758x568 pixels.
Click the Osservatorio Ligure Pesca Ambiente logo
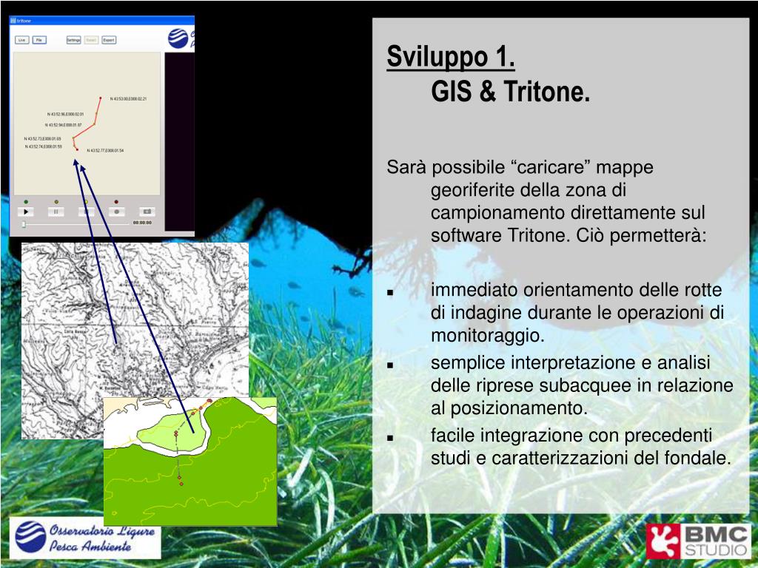[x=85, y=538]
